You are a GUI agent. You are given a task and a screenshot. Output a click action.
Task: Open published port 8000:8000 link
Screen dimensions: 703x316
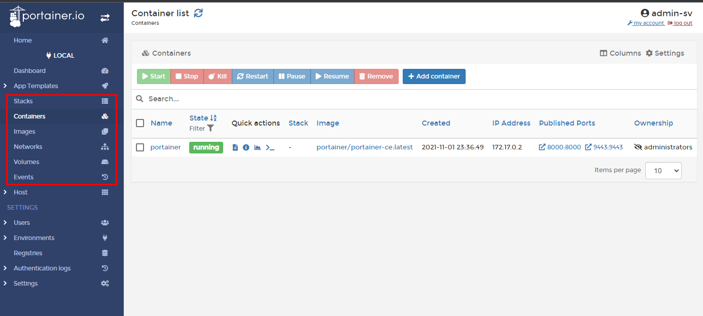(560, 147)
